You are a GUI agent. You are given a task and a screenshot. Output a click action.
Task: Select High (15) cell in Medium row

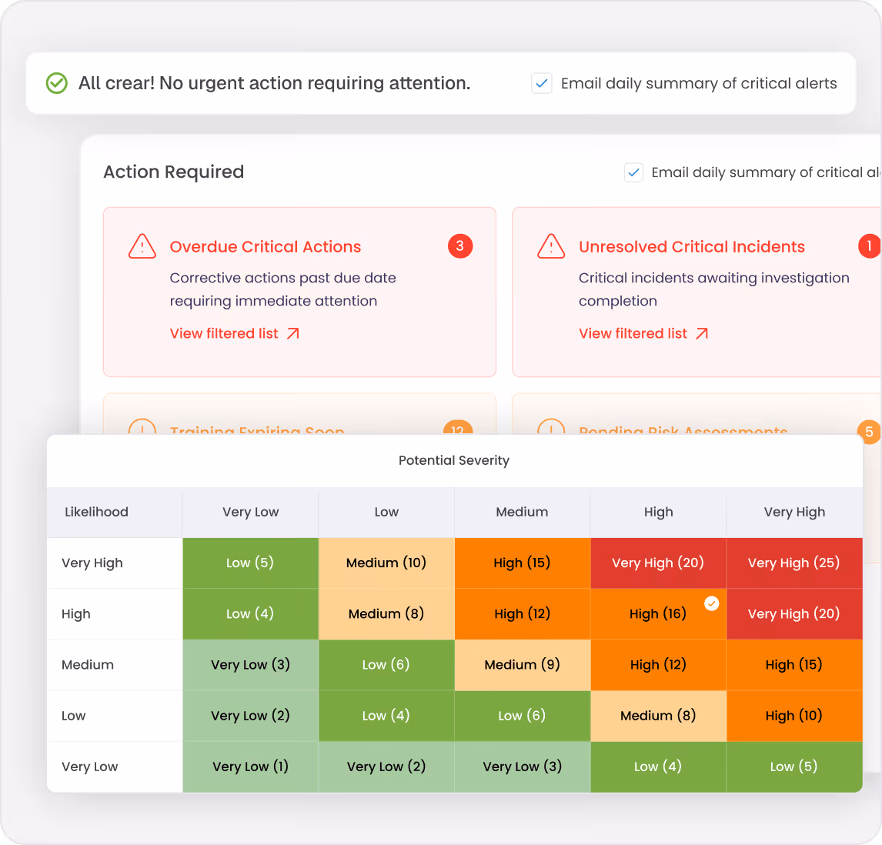tap(794, 665)
